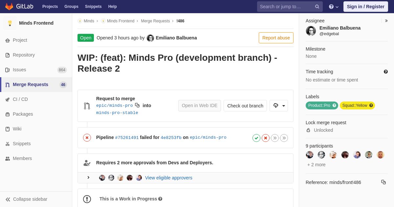The width and height of the screenshot is (394, 207).
Task: Go to Merge Requests breadcrumb link
Action: 155,21
